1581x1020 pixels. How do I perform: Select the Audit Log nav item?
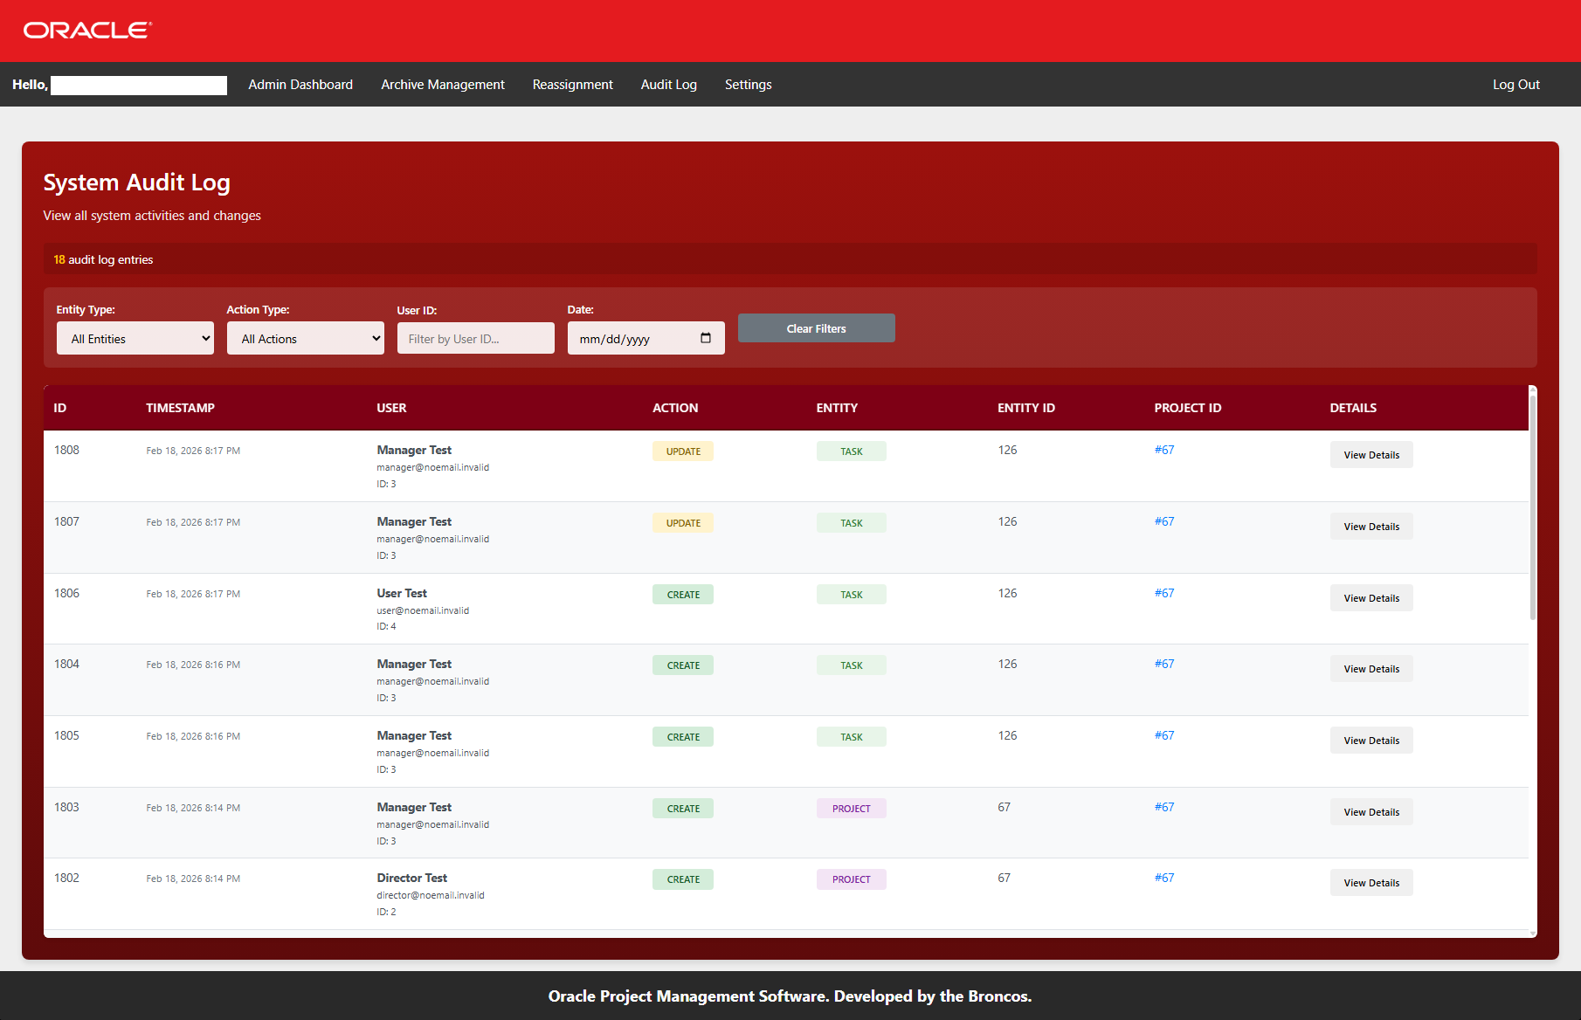click(669, 85)
